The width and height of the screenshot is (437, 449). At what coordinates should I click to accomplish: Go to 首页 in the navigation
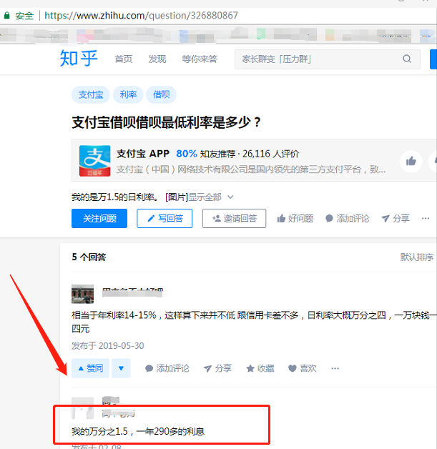click(124, 59)
